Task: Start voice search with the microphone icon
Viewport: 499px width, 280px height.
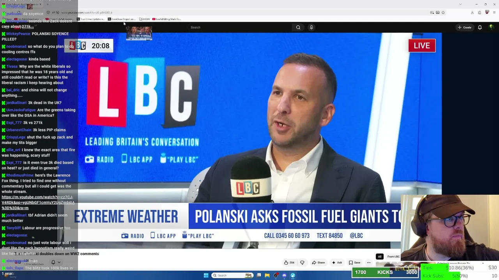Action: point(311,27)
